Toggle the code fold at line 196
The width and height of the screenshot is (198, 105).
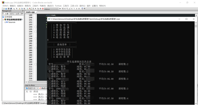tap(35, 32)
